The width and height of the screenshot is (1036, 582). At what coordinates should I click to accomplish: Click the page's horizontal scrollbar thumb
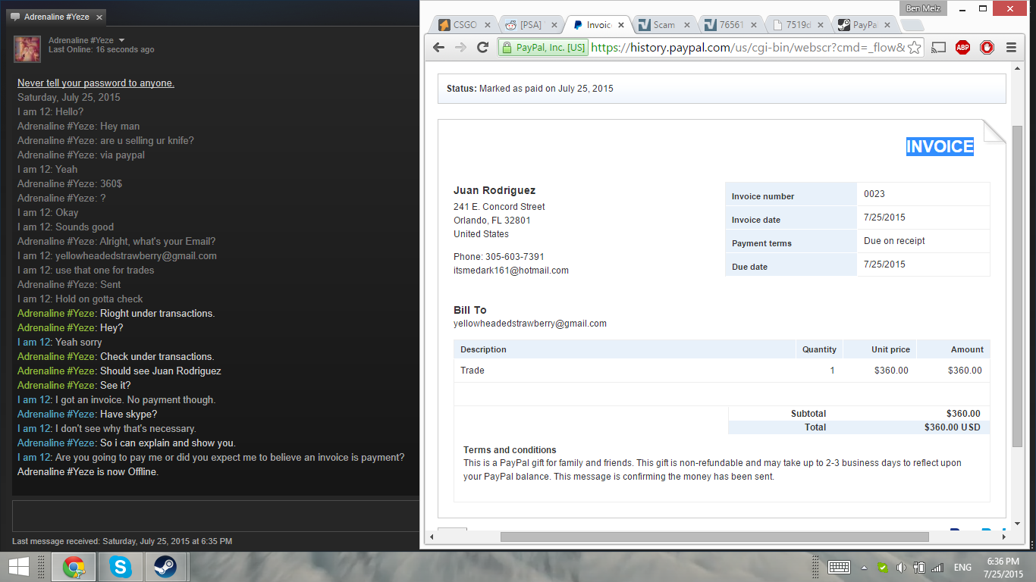coord(714,537)
